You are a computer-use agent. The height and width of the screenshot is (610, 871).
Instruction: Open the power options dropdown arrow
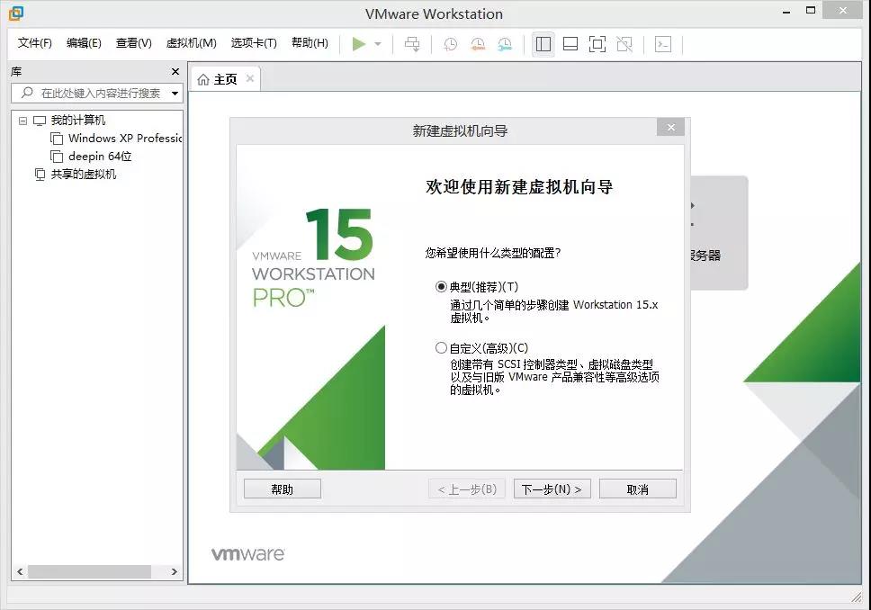click(x=378, y=44)
